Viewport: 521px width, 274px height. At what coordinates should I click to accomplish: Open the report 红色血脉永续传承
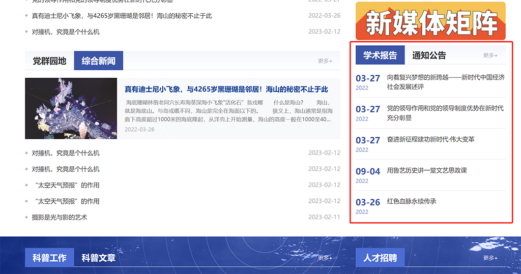click(412, 202)
